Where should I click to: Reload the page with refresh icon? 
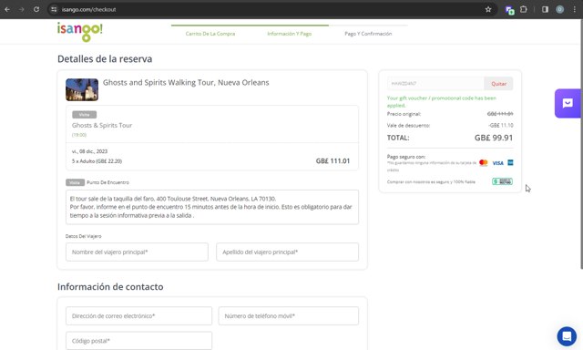(36, 9)
